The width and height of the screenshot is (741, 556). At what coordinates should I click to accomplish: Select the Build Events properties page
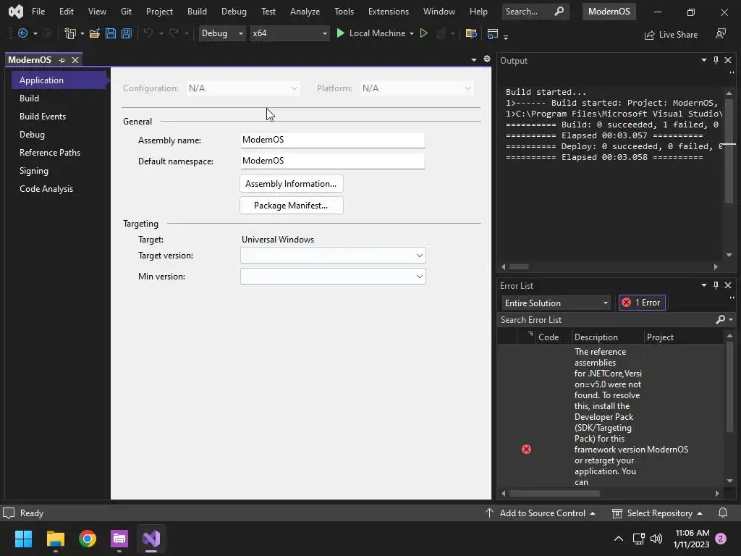[43, 117]
